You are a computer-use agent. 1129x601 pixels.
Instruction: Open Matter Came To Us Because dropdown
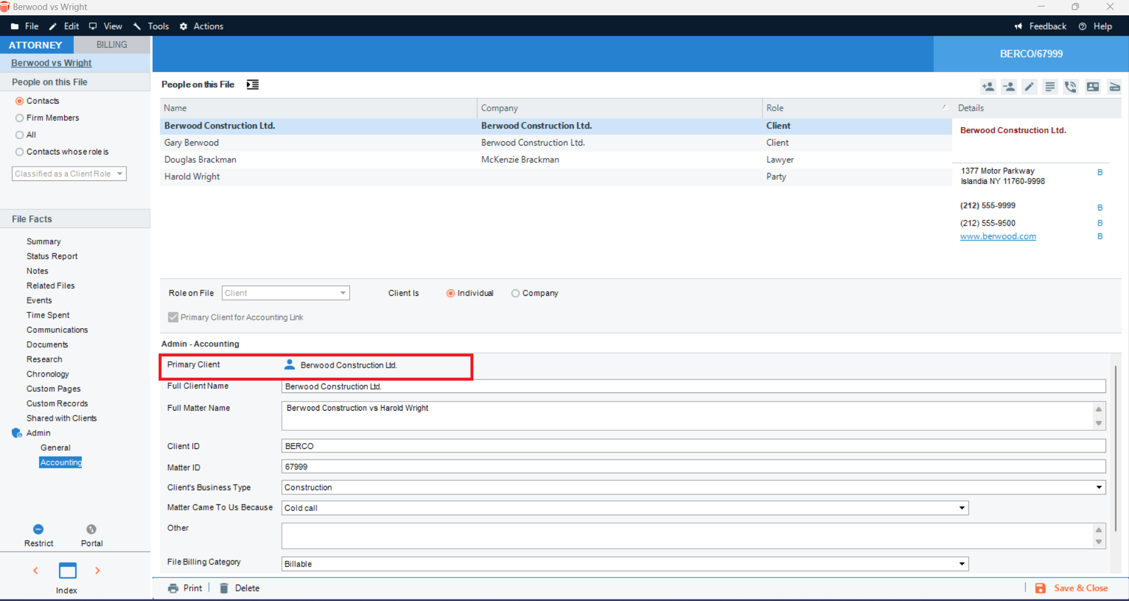(x=625, y=508)
